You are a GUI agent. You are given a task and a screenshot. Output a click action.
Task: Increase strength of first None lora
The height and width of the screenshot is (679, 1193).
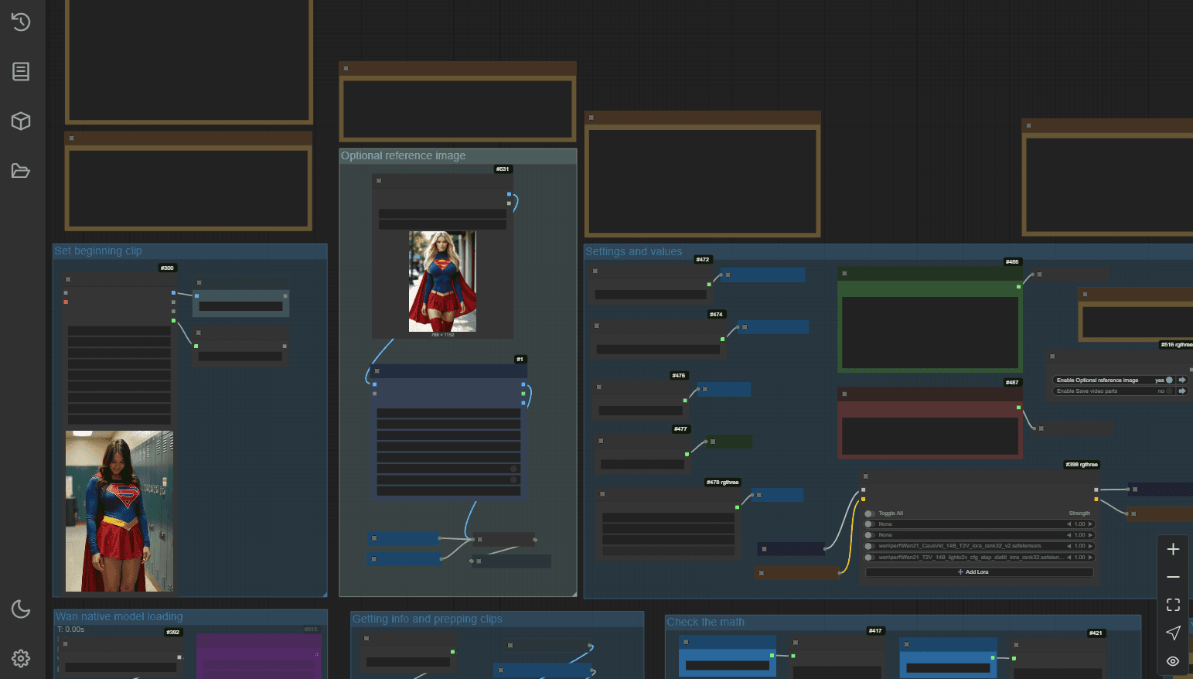[x=1091, y=524]
